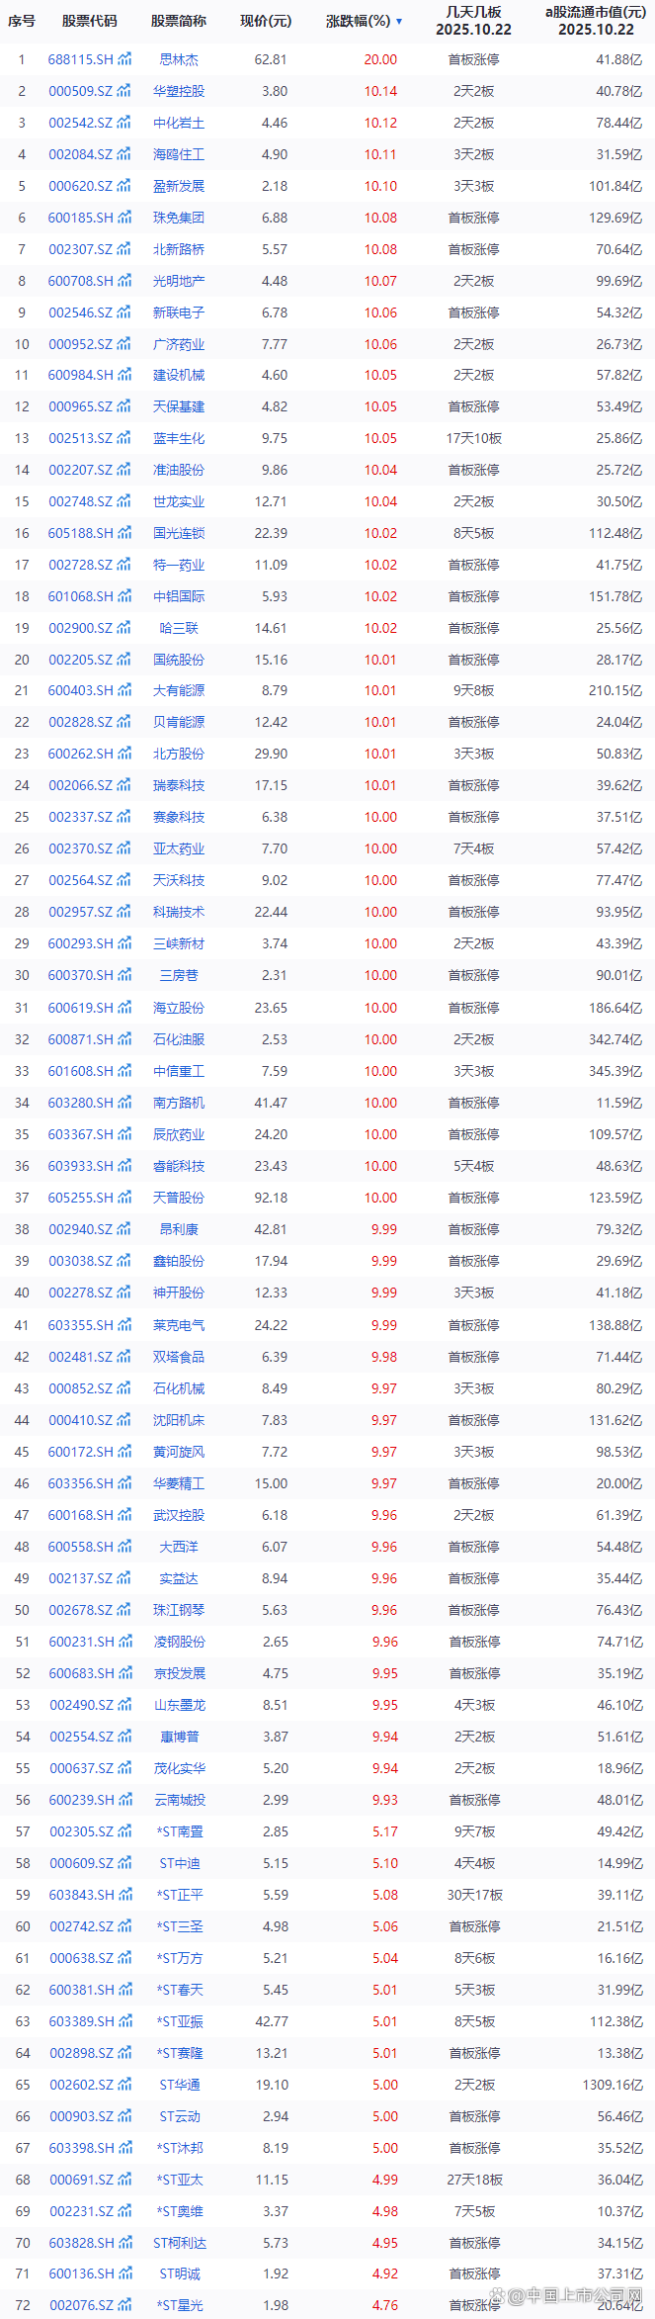Open chart icon beside 601608.SH

tap(124, 1071)
